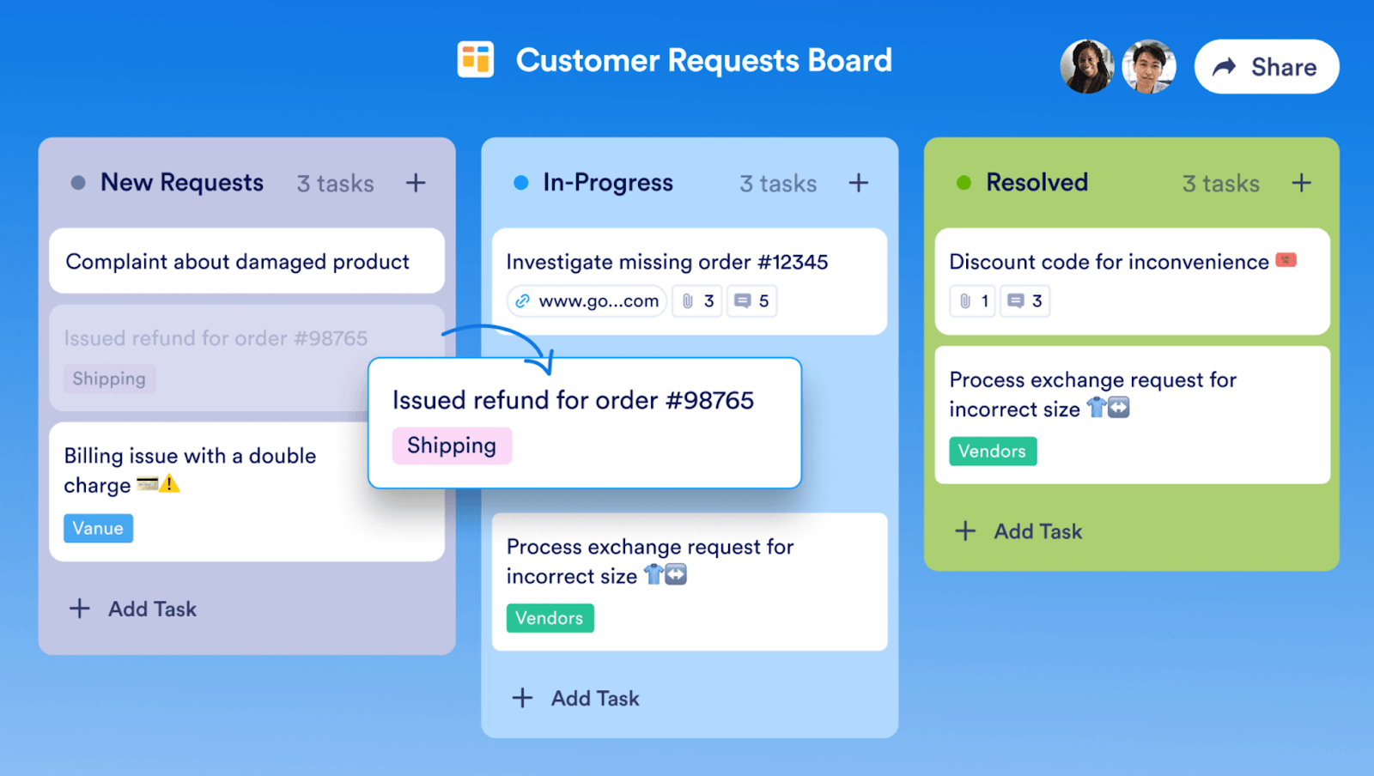
Task: Click the blue status dot beside In-Progress
Action: 520,182
